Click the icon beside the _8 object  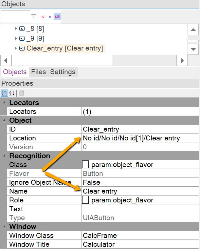[x=22, y=29]
